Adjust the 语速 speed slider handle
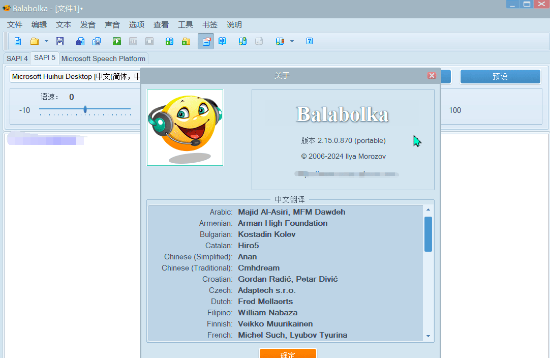 point(85,109)
